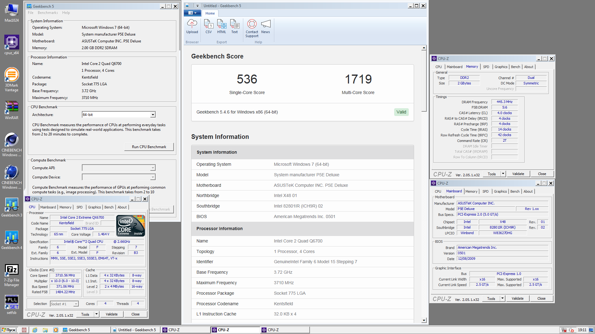Click the taskbar clock showing 19:11

coord(582,330)
